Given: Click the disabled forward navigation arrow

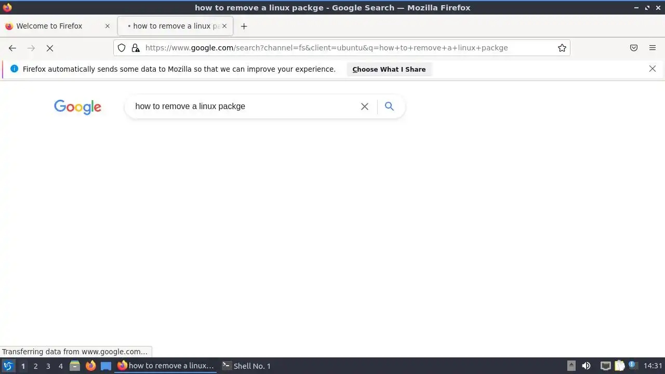Looking at the screenshot, I should coord(31,48).
